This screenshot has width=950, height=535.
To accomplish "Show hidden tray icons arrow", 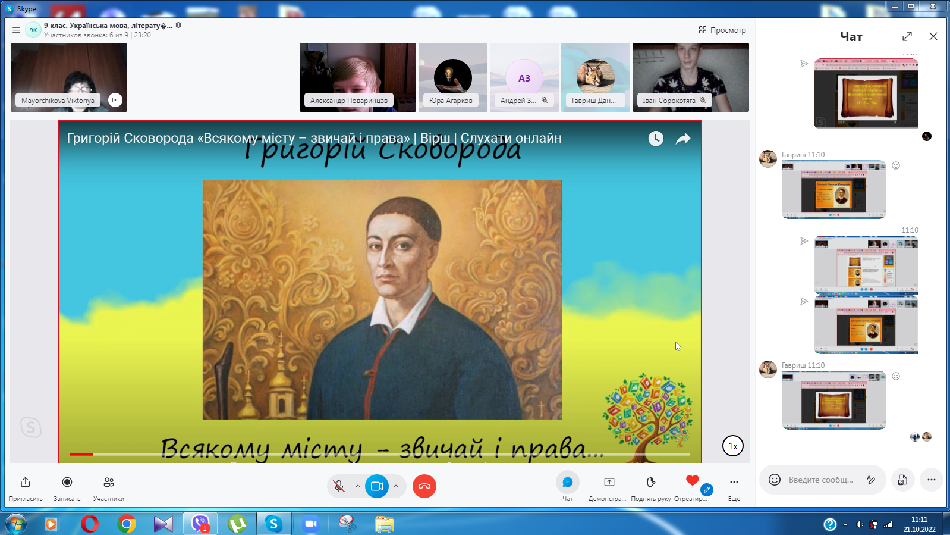I will (845, 524).
